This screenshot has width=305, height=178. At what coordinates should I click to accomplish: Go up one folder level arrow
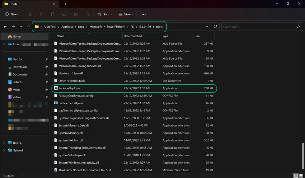(x=28, y=27)
